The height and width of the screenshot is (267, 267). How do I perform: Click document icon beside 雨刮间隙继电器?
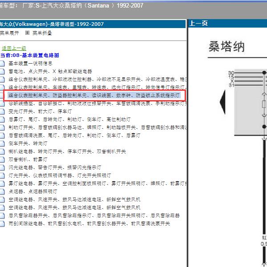(x=2, y=223)
